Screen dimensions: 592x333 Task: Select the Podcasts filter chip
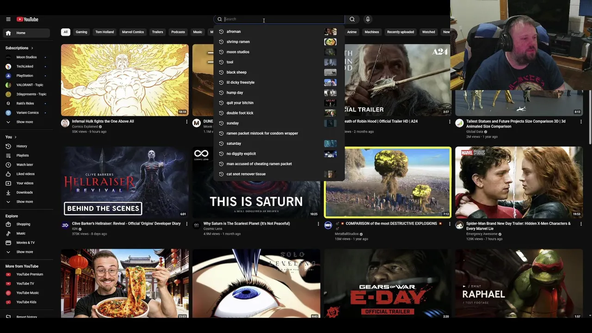pos(178,32)
